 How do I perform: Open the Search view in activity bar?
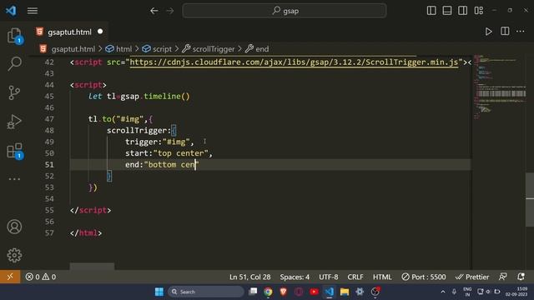(x=14, y=63)
